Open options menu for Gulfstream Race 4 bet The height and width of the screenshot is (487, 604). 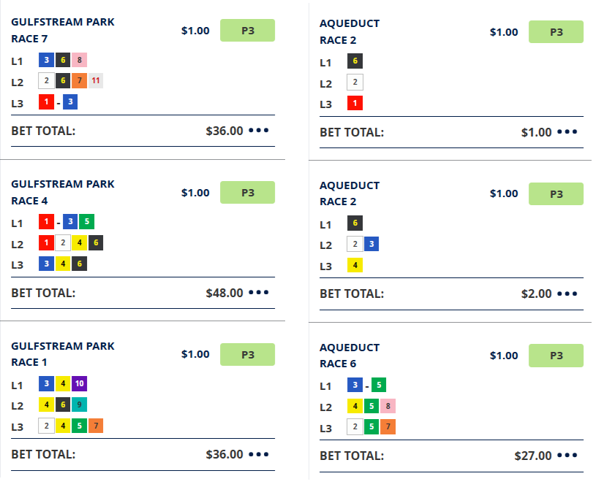click(259, 294)
